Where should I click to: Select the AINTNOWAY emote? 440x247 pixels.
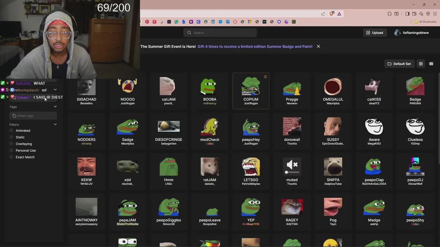pos(86,212)
